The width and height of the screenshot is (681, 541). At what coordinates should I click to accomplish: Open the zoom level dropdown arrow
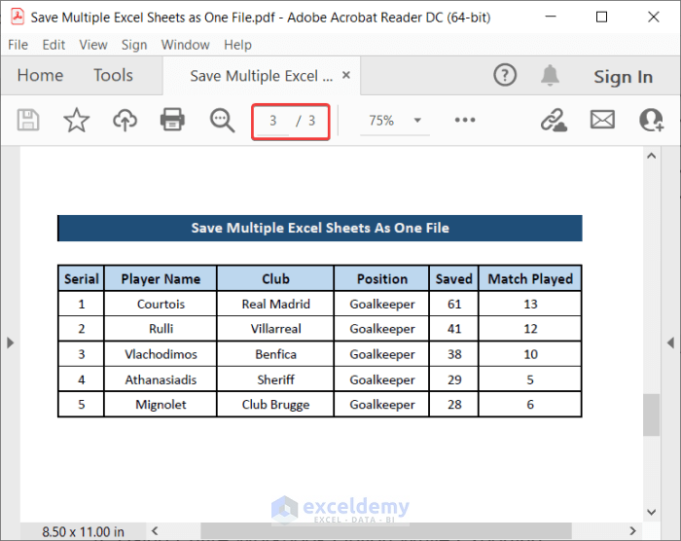click(x=417, y=121)
